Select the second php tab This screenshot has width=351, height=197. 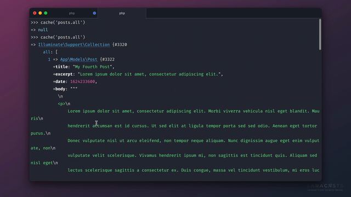[x=122, y=13]
